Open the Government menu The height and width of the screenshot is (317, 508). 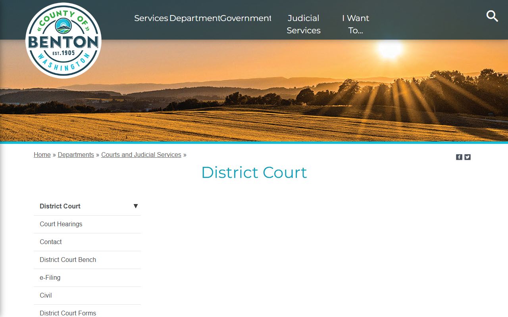[246, 18]
